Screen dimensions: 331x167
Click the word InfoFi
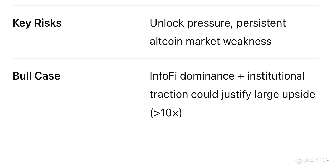pos(163,76)
